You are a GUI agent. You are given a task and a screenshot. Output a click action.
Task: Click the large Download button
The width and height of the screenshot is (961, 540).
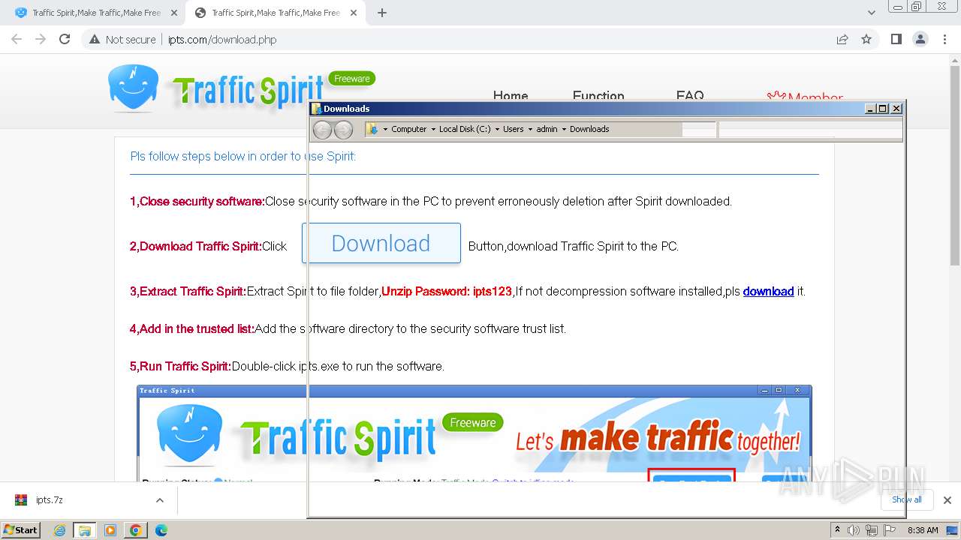click(381, 243)
